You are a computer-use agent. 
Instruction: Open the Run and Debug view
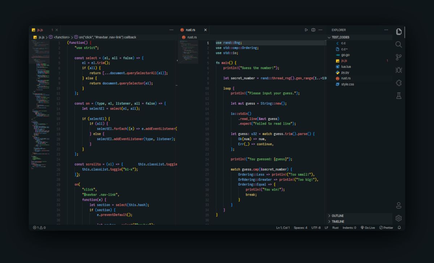click(399, 70)
